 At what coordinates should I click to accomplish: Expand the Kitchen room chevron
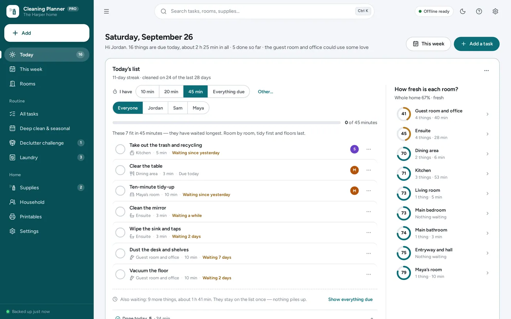(x=487, y=174)
